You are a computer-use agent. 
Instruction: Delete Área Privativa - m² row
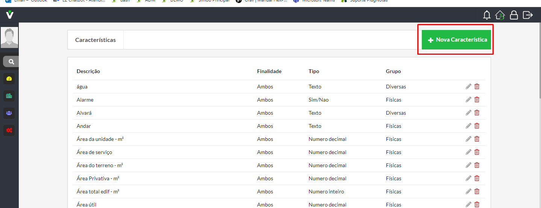[477, 178]
